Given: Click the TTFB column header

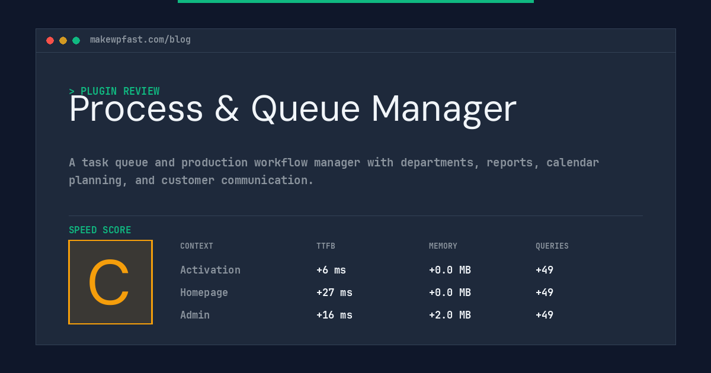Looking at the screenshot, I should 326,246.
